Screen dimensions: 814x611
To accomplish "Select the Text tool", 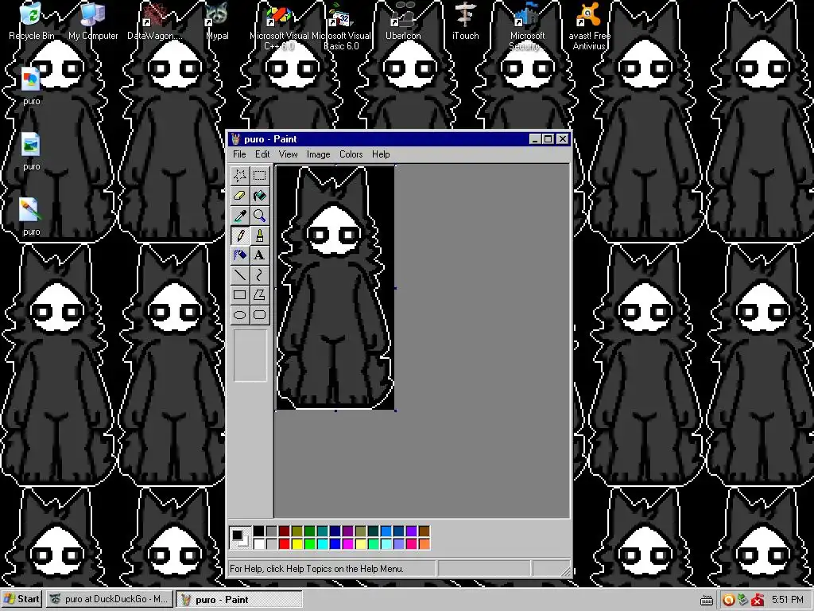I will coord(260,255).
